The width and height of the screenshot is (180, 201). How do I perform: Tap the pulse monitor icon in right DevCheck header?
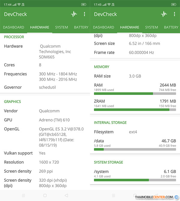pos(164,14)
